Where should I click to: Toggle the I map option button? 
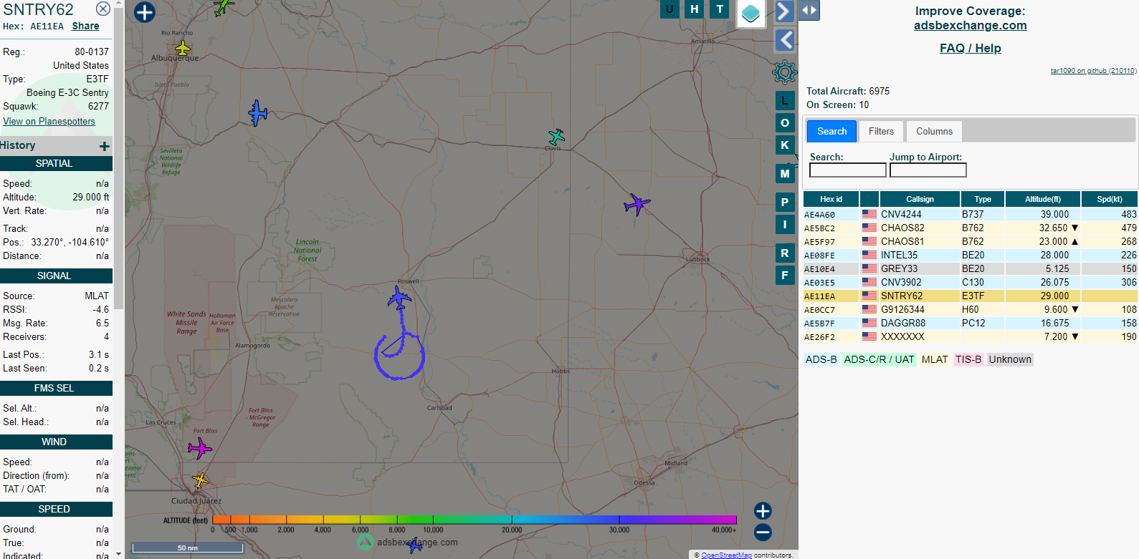point(785,224)
